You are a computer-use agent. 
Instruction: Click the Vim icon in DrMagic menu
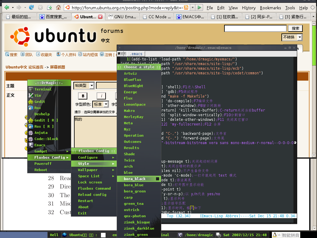pos(31,95)
